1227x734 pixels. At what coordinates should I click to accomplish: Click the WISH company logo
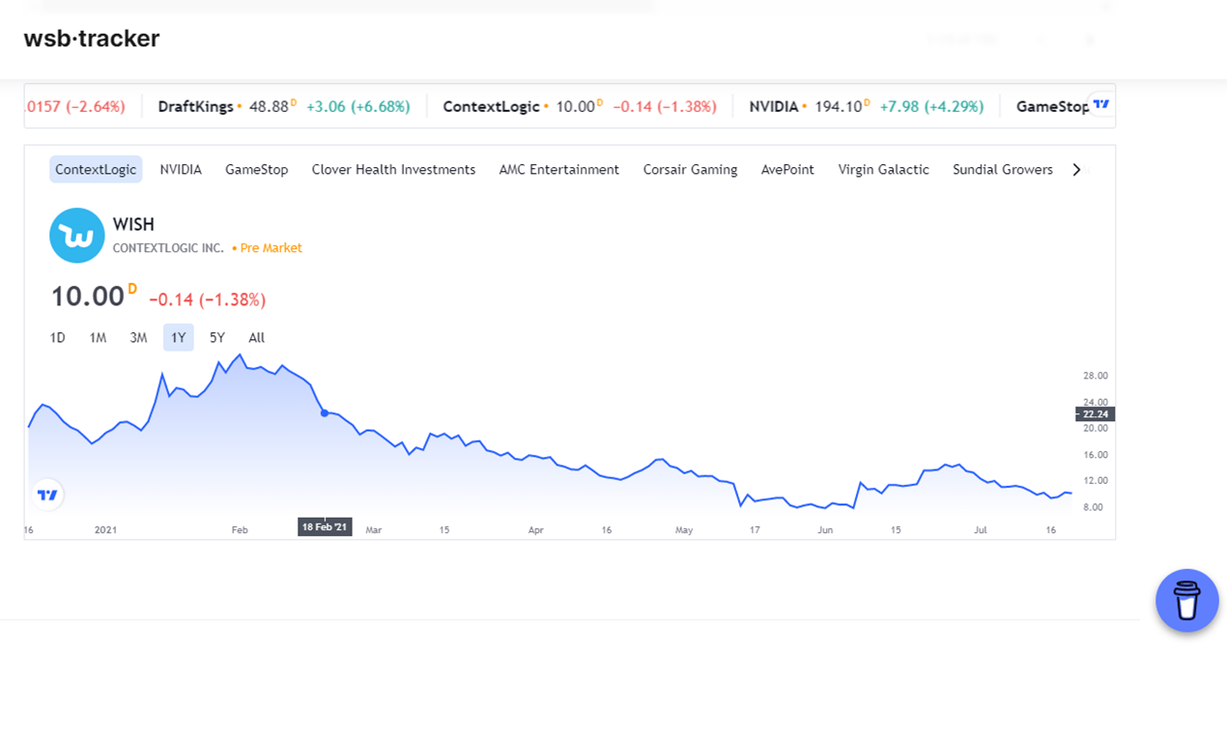(76, 235)
